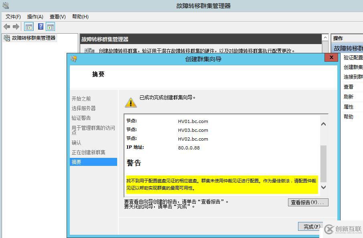The width and height of the screenshot is (363, 238).
Task: Select the 正在创建新群集 wizard step
Action: point(88,152)
